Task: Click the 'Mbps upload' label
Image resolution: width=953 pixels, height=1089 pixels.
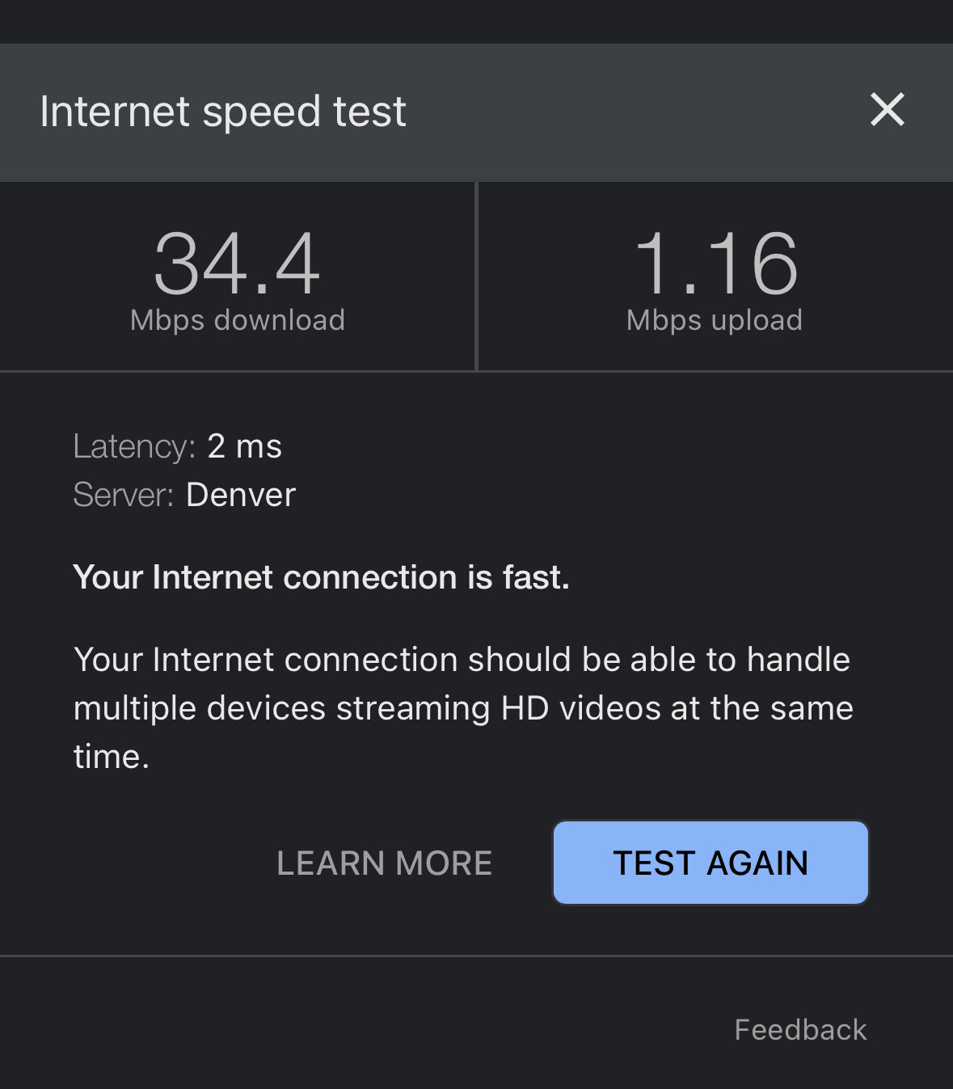Action: pos(715,320)
